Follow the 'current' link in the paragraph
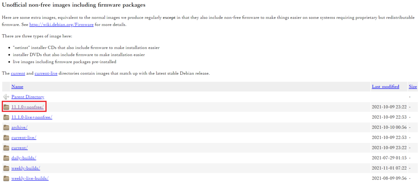This screenshot has height=183, width=419. pos(18,73)
